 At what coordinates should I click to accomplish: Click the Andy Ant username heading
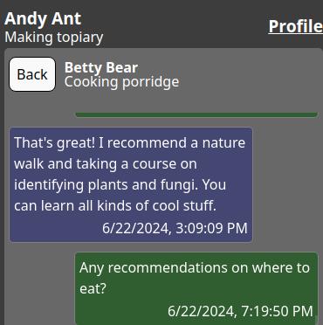point(43,19)
